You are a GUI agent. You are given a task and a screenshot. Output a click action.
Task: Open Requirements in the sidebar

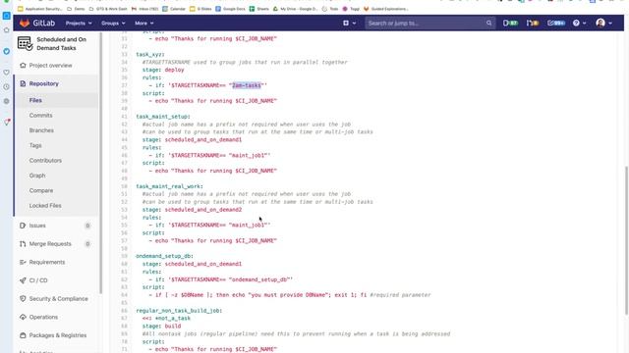click(x=47, y=262)
